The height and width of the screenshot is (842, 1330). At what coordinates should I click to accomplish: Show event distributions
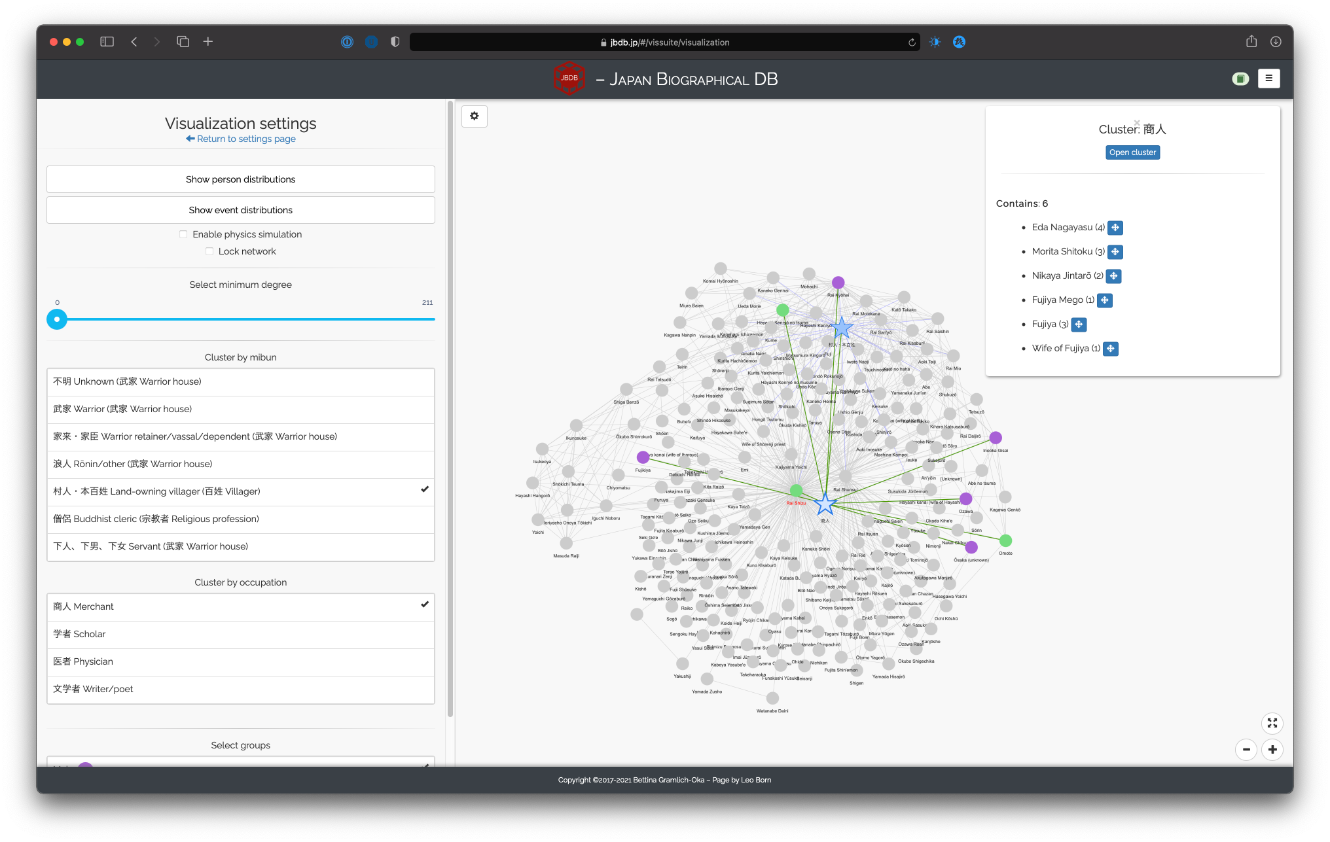[241, 210]
